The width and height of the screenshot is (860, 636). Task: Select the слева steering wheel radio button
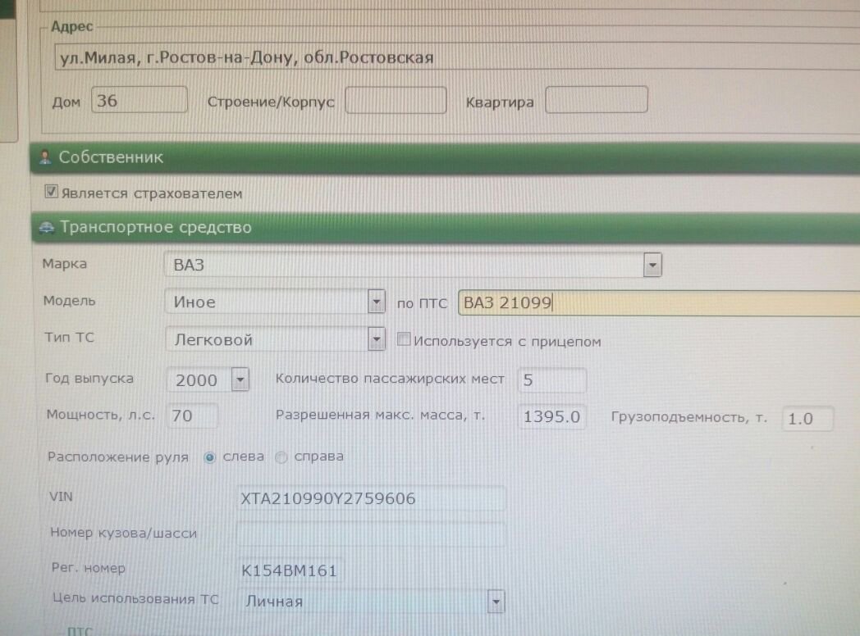coord(209,457)
